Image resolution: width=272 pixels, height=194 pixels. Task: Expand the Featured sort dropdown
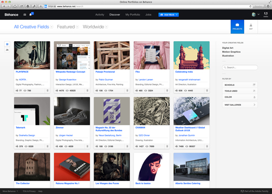(68, 27)
